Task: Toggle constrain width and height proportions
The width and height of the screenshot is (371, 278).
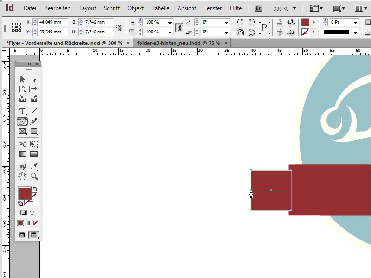Action: point(120,28)
